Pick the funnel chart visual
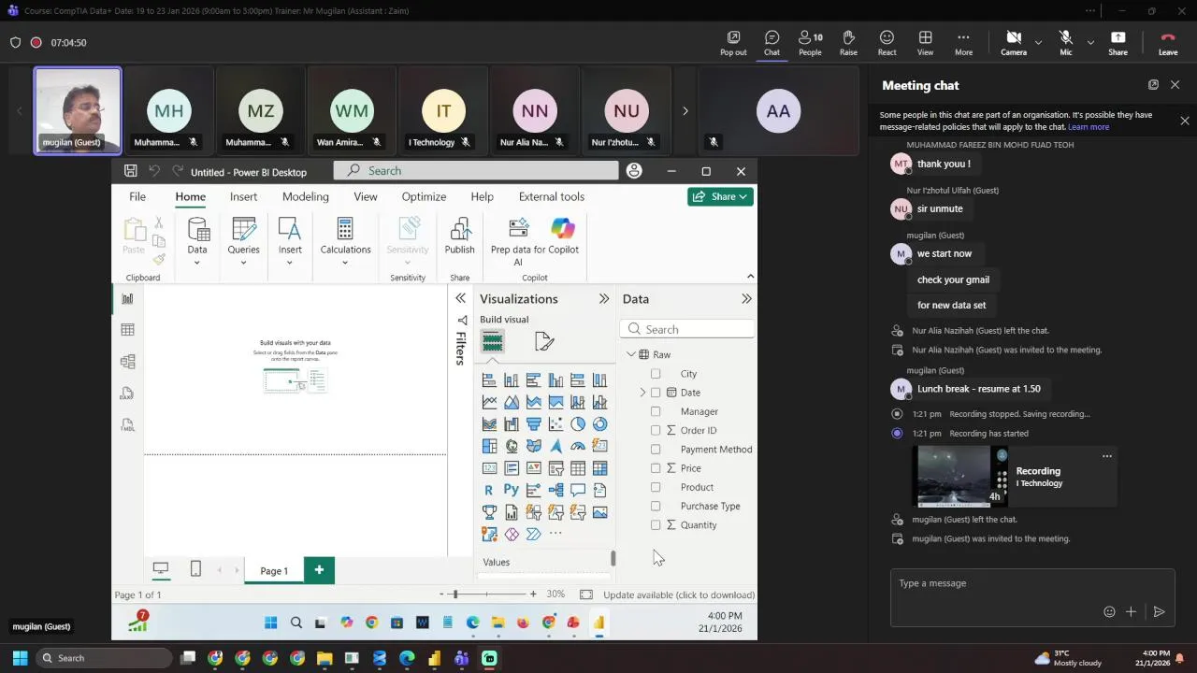This screenshot has height=673, width=1197. pos(533,423)
